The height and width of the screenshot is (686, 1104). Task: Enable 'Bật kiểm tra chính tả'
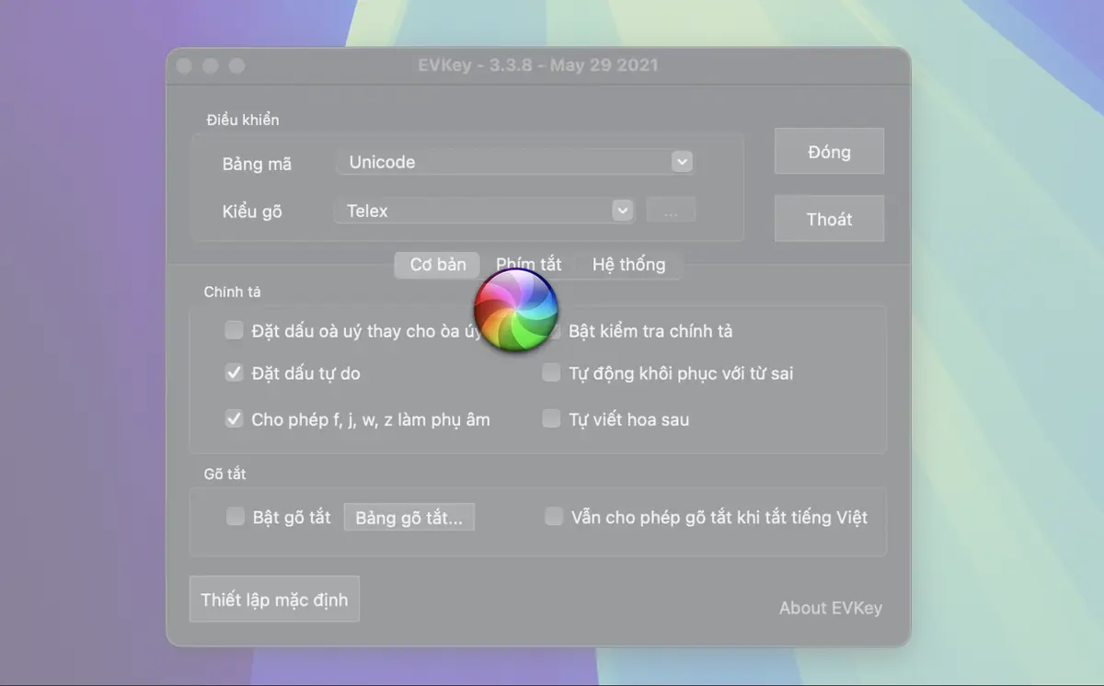pyautogui.click(x=551, y=330)
